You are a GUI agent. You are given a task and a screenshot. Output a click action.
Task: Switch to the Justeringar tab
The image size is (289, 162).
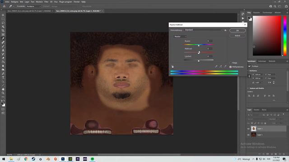262,61
